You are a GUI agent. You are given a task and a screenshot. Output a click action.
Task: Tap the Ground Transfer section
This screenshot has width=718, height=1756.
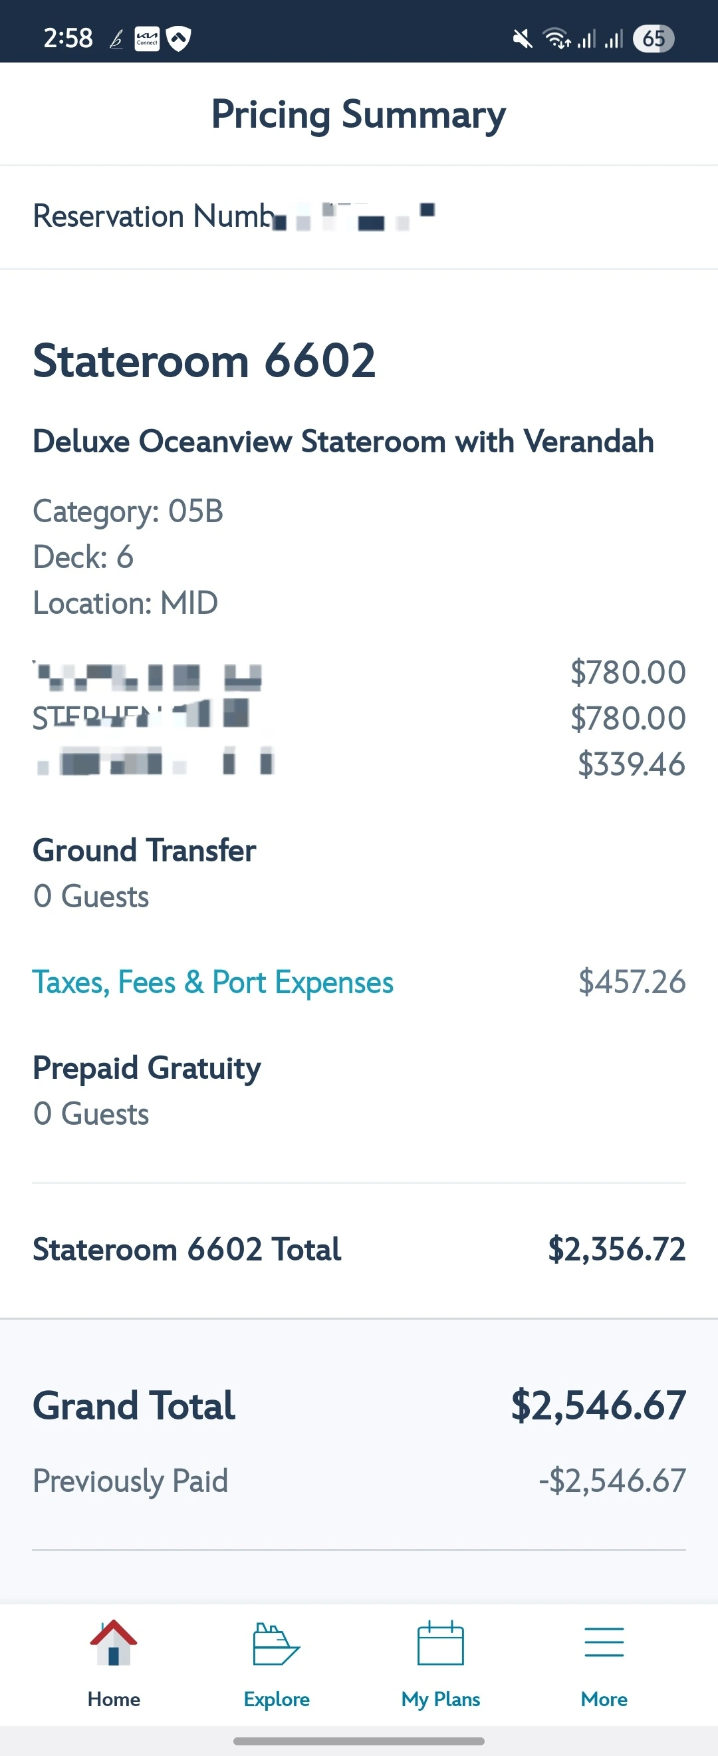(144, 850)
